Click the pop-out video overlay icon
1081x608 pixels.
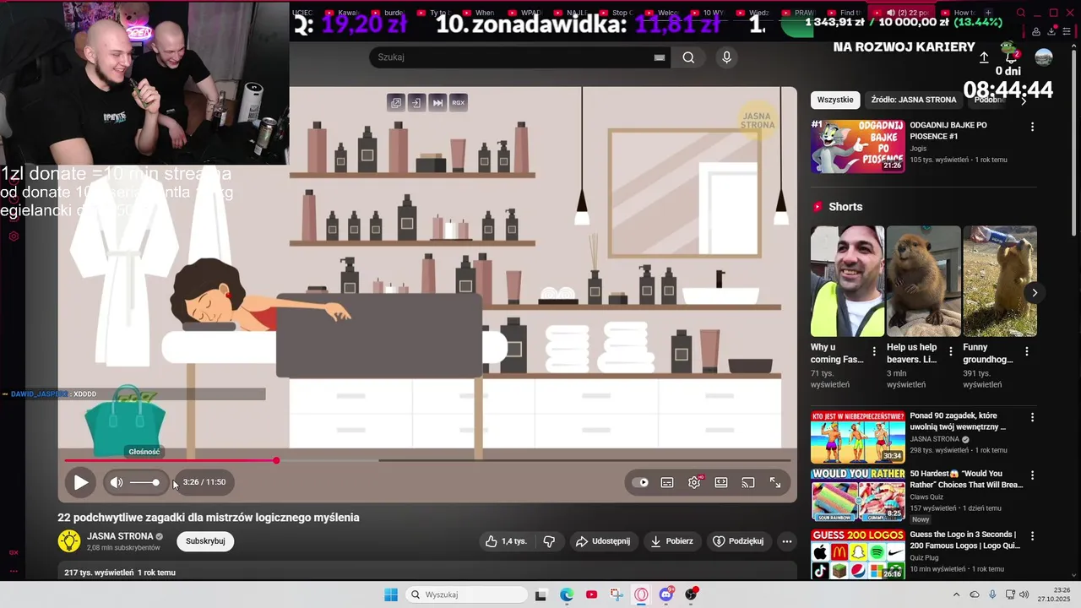click(x=395, y=103)
